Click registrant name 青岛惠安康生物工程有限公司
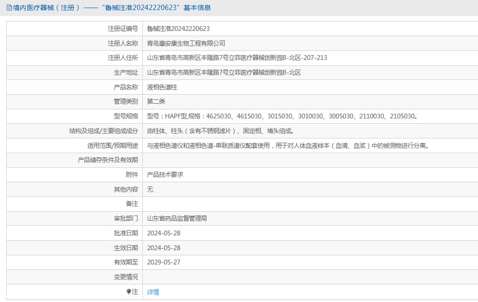This screenshot has width=478, height=302. pos(186,43)
